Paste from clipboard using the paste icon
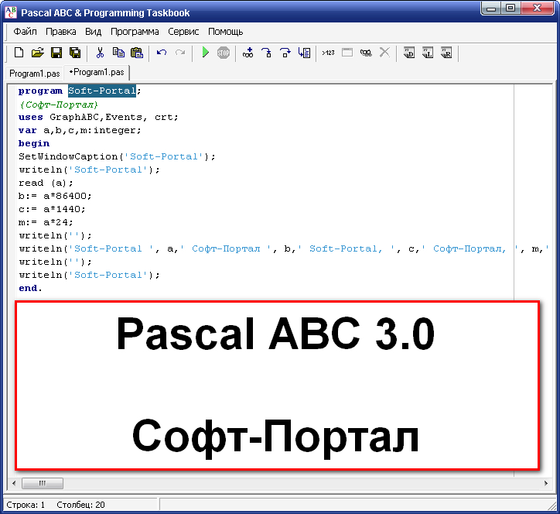The width and height of the screenshot is (560, 514). pyautogui.click(x=137, y=53)
